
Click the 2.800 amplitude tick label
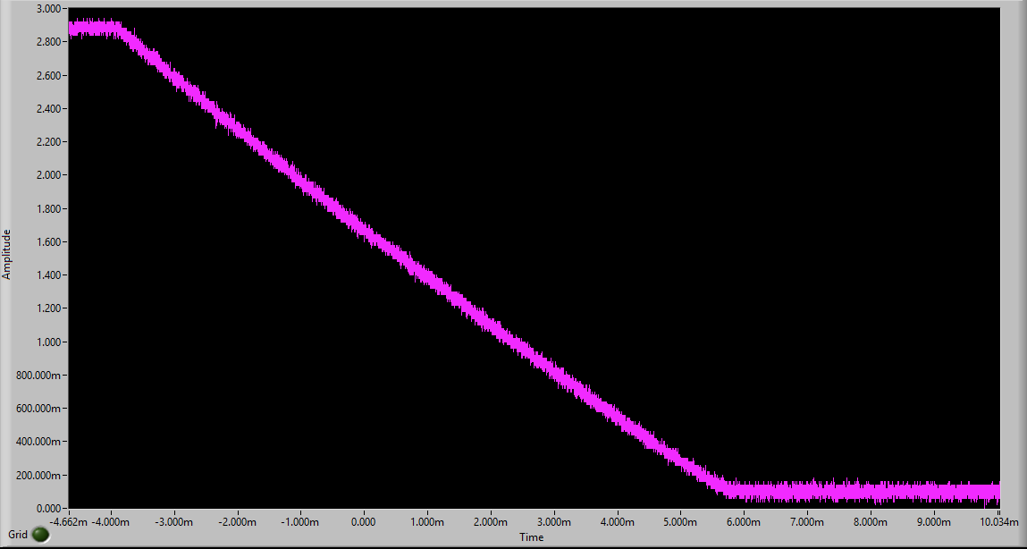coord(48,42)
